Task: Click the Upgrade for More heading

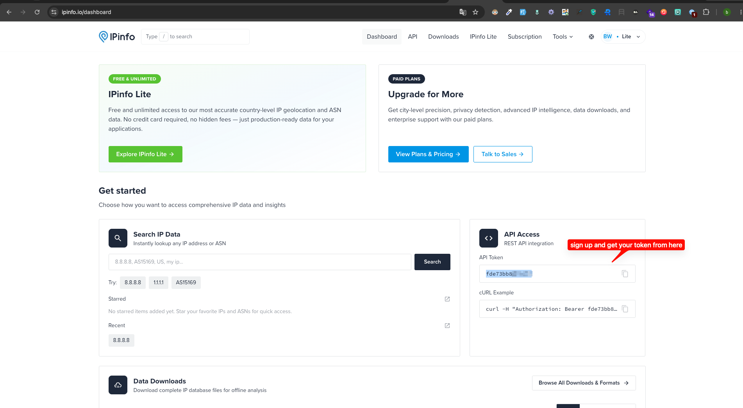Action: coord(426,94)
